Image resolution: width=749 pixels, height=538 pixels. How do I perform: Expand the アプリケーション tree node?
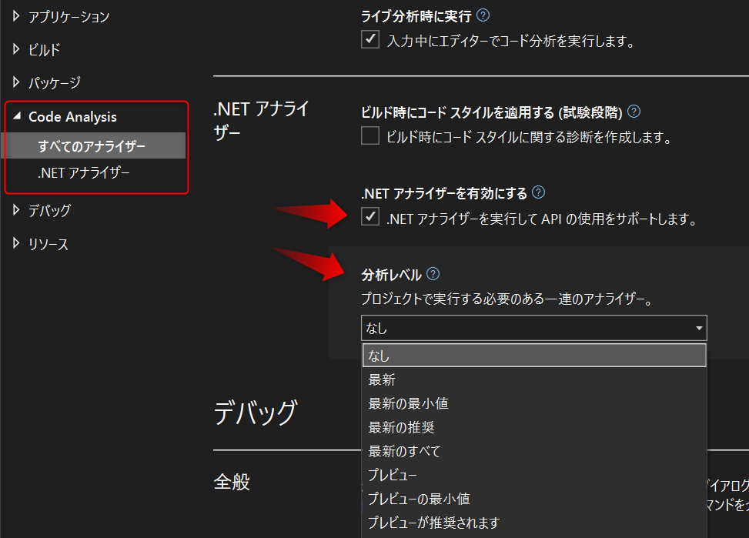[17, 16]
